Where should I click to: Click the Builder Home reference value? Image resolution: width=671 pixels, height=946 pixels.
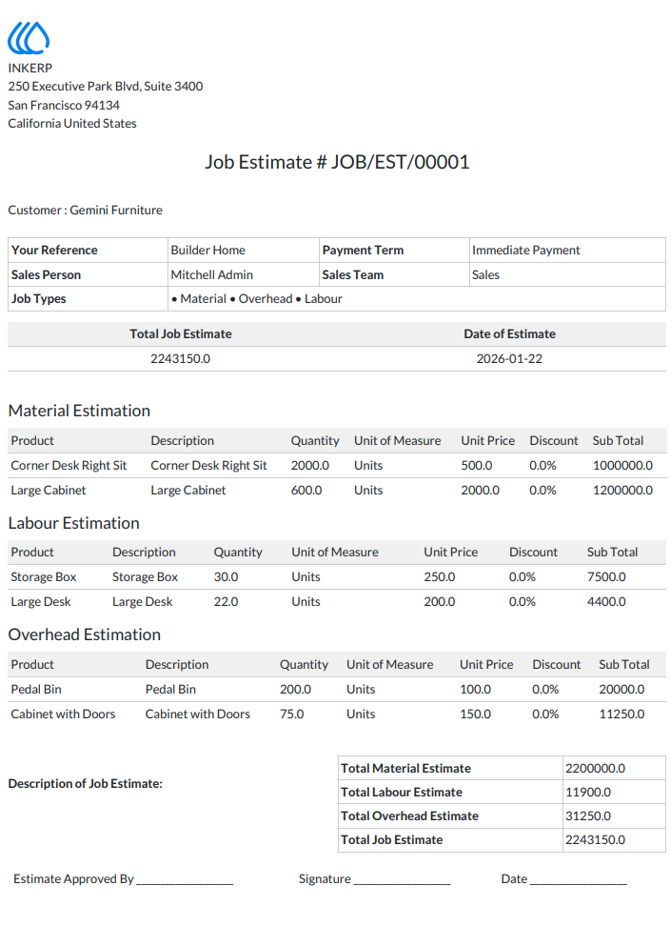(x=208, y=250)
